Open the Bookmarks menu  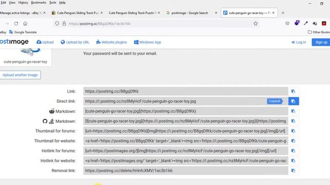(39, 3)
